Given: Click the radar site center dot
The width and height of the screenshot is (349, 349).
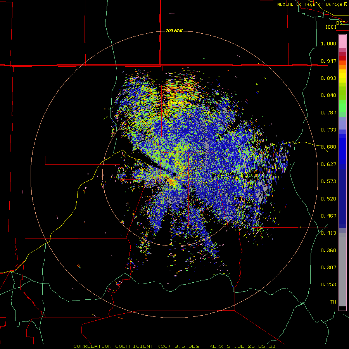Looking at the screenshot, I should (x=174, y=174).
